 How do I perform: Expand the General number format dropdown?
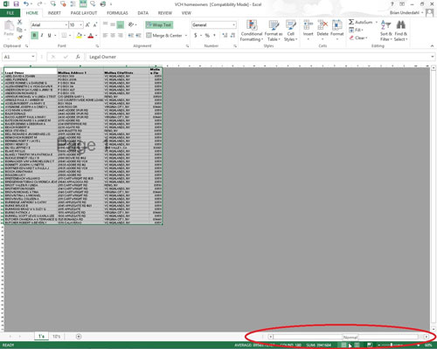(233, 25)
